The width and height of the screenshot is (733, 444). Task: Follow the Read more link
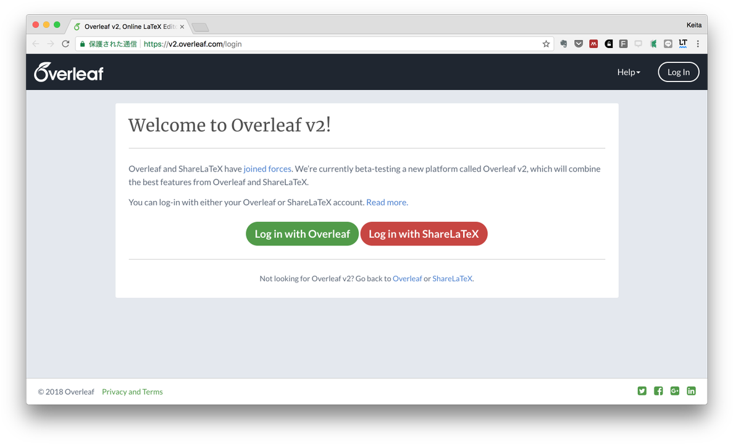click(x=387, y=202)
